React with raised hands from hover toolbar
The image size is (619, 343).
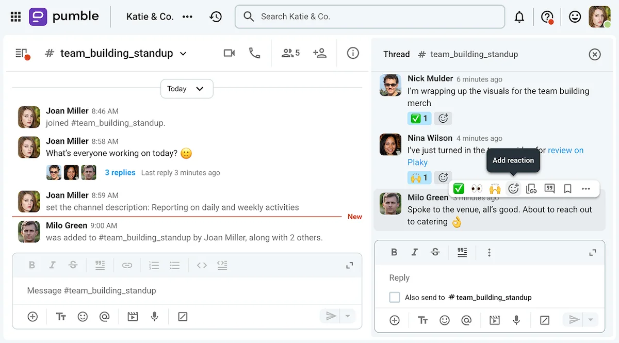(x=495, y=189)
